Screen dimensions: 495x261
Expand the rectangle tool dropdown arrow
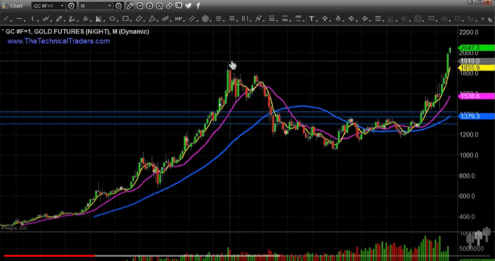click(x=131, y=20)
